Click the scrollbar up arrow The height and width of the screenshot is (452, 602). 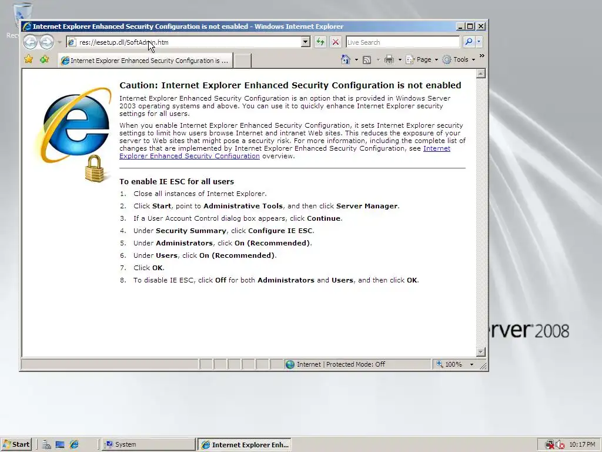coord(481,74)
